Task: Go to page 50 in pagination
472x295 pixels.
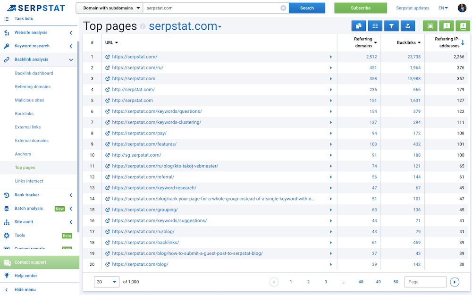Action: (396, 282)
